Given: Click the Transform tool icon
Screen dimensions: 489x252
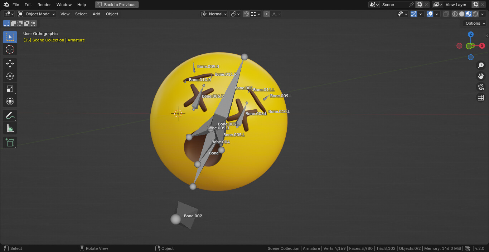Looking at the screenshot, I should pos(10,101).
